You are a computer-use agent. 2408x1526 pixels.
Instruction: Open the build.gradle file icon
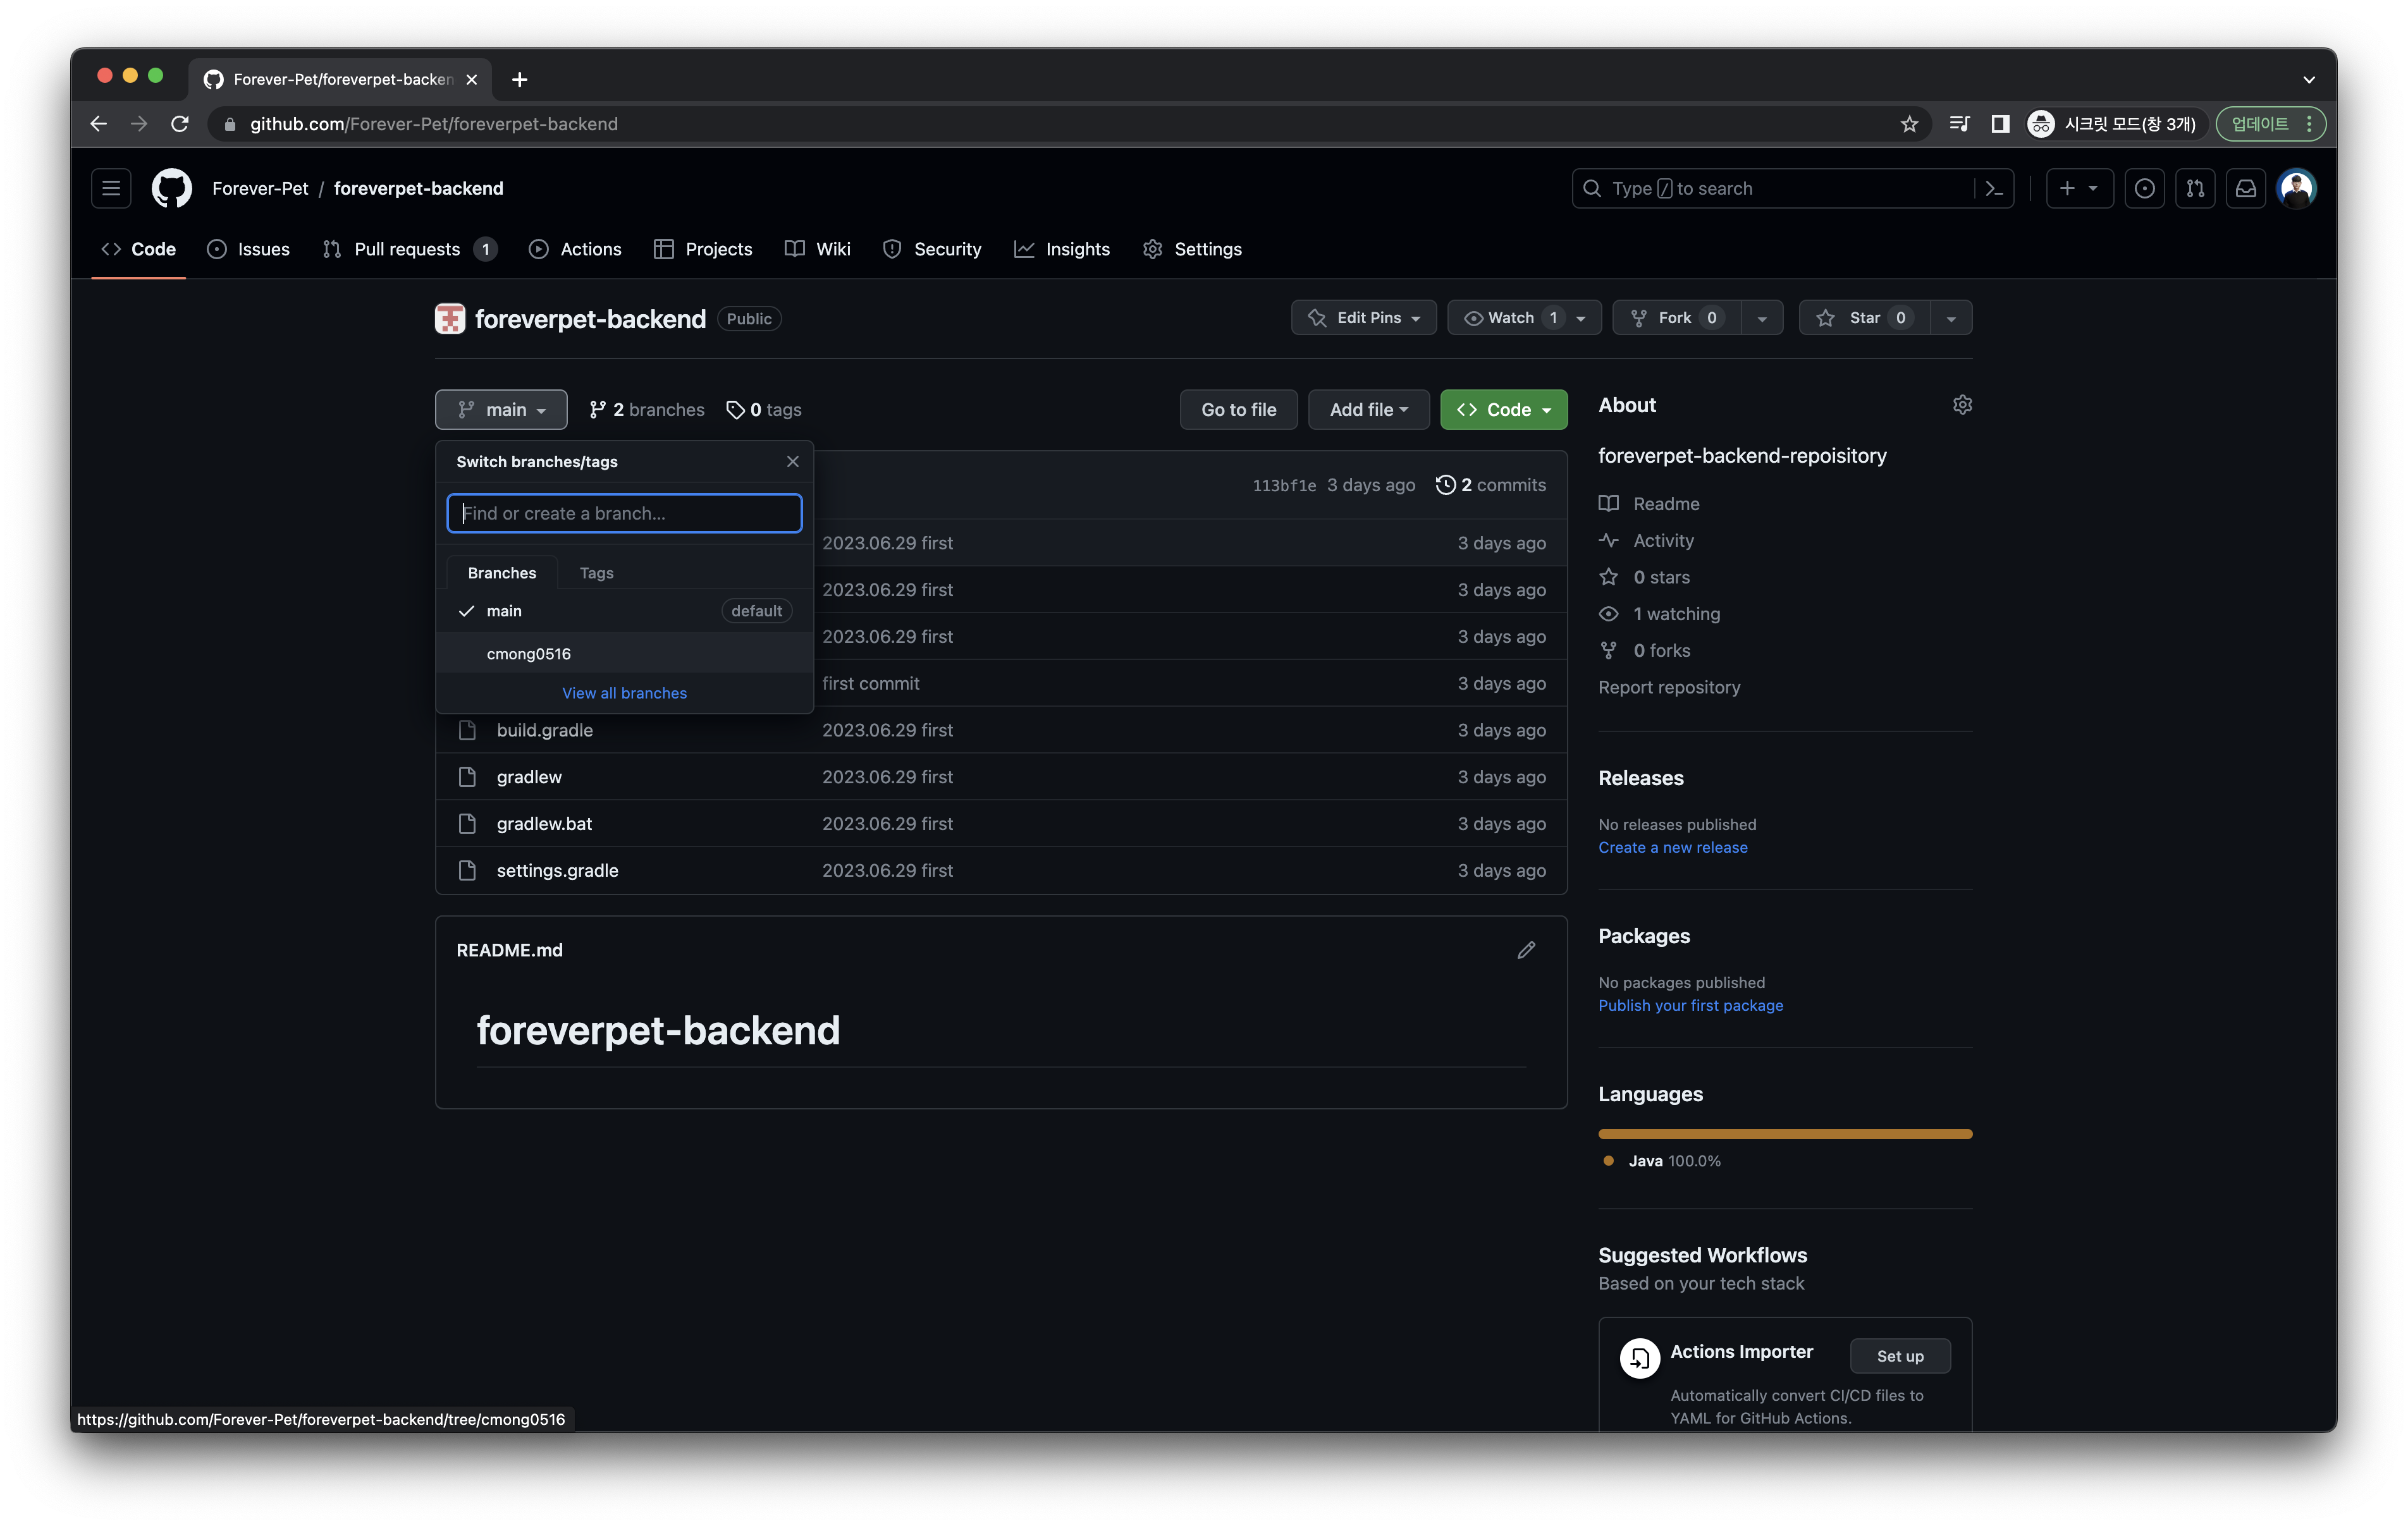467,730
